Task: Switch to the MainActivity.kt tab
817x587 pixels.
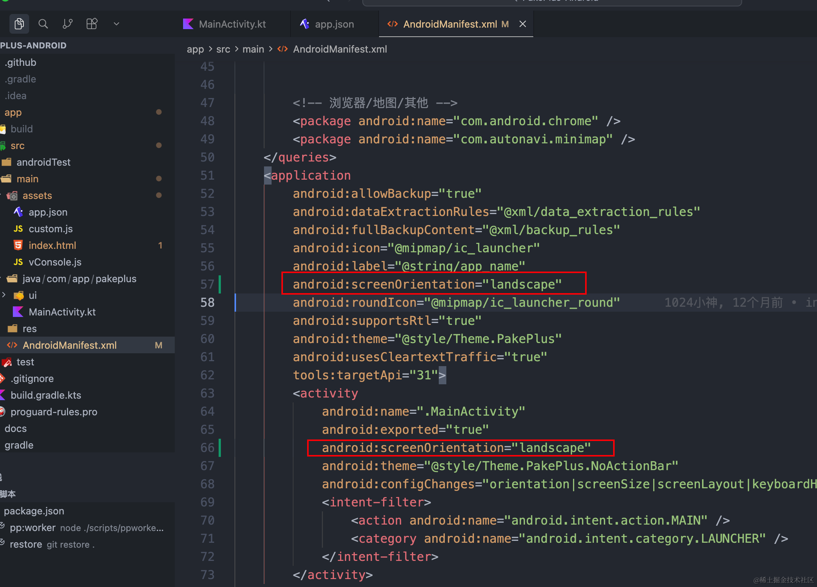Action: 232,24
